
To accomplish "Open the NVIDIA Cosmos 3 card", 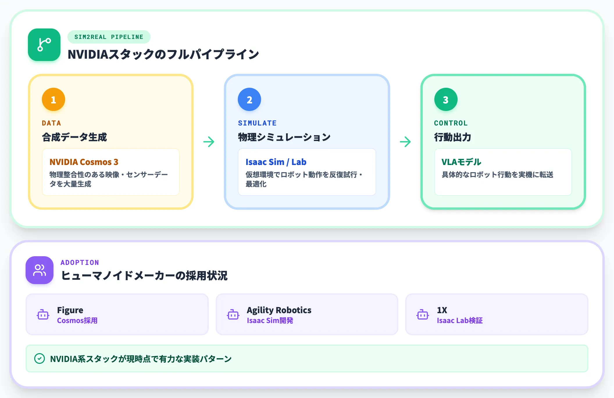I will point(111,172).
